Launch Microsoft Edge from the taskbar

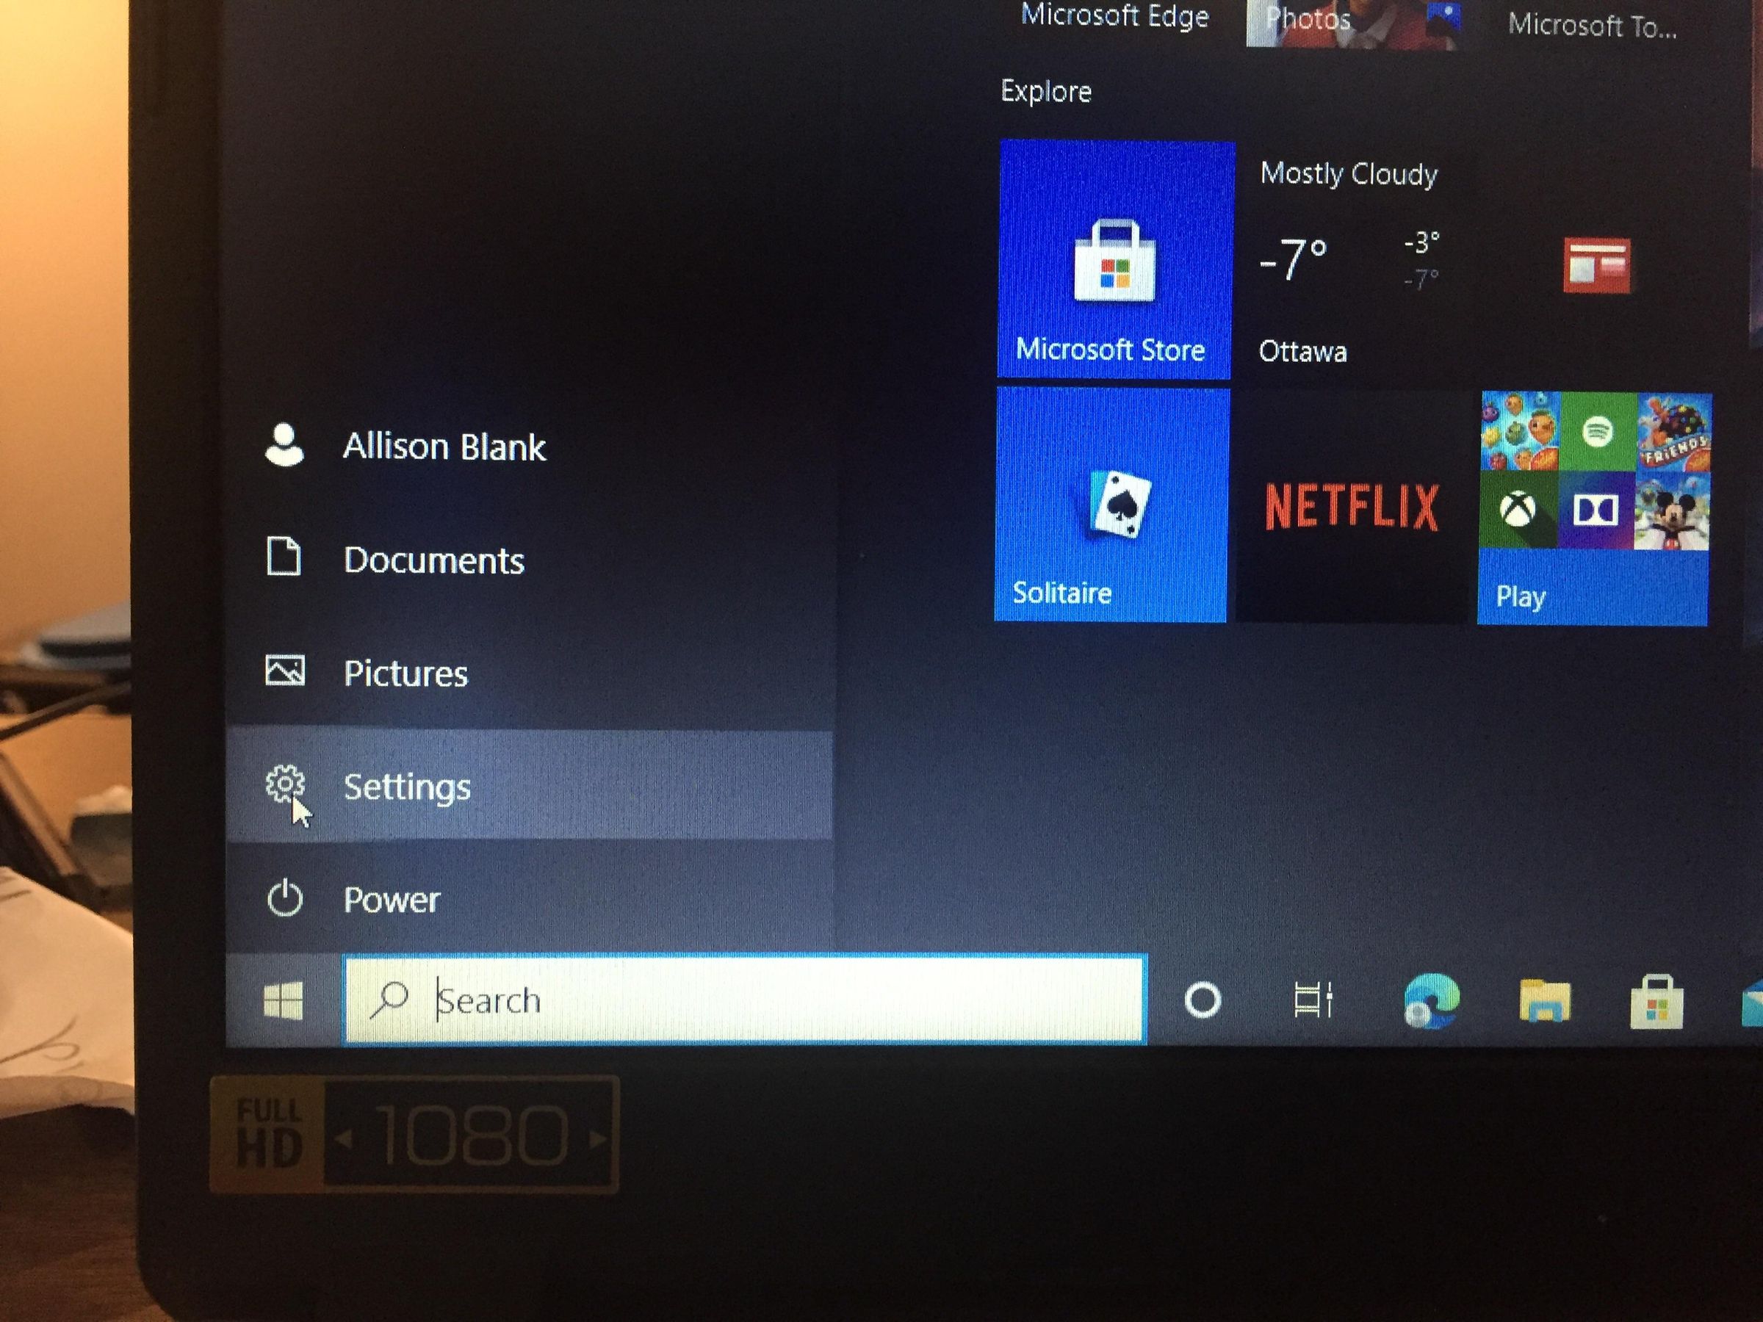point(1432,1000)
